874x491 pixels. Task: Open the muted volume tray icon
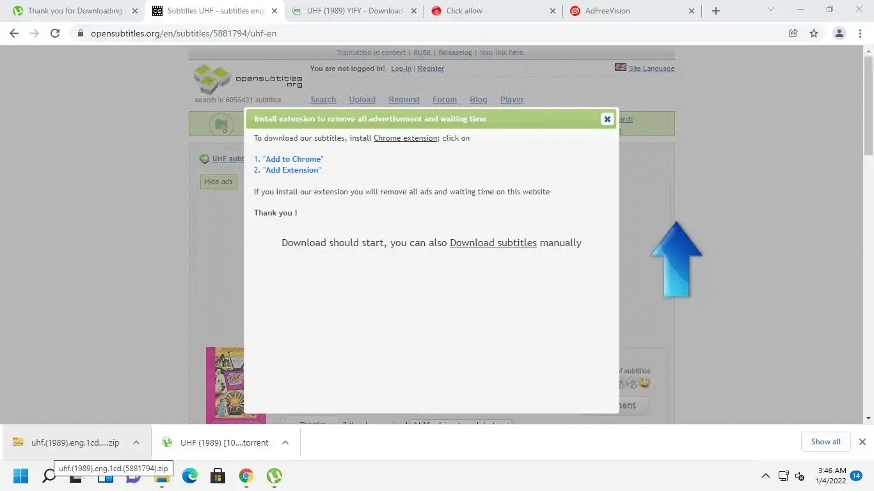tap(800, 476)
